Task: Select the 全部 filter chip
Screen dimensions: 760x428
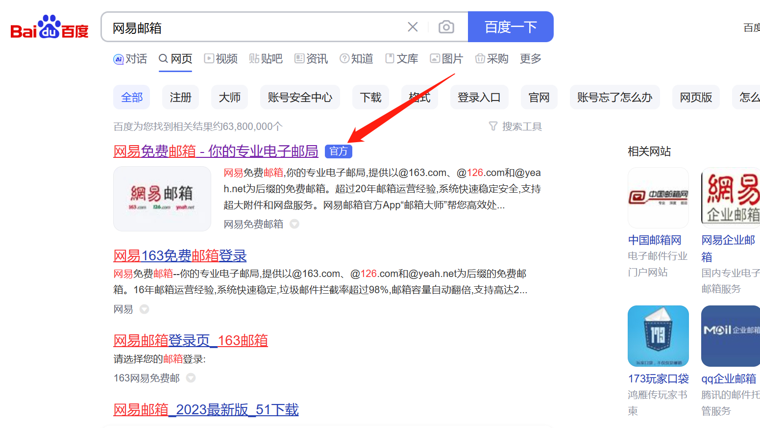Action: [132, 97]
